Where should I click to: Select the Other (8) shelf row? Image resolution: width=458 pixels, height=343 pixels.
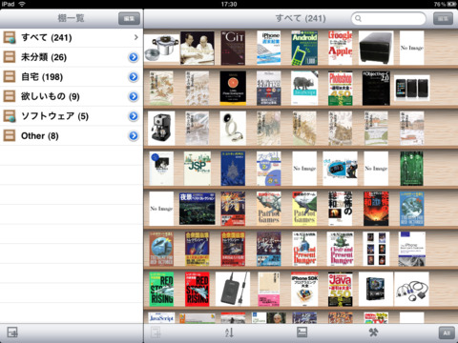click(x=72, y=136)
